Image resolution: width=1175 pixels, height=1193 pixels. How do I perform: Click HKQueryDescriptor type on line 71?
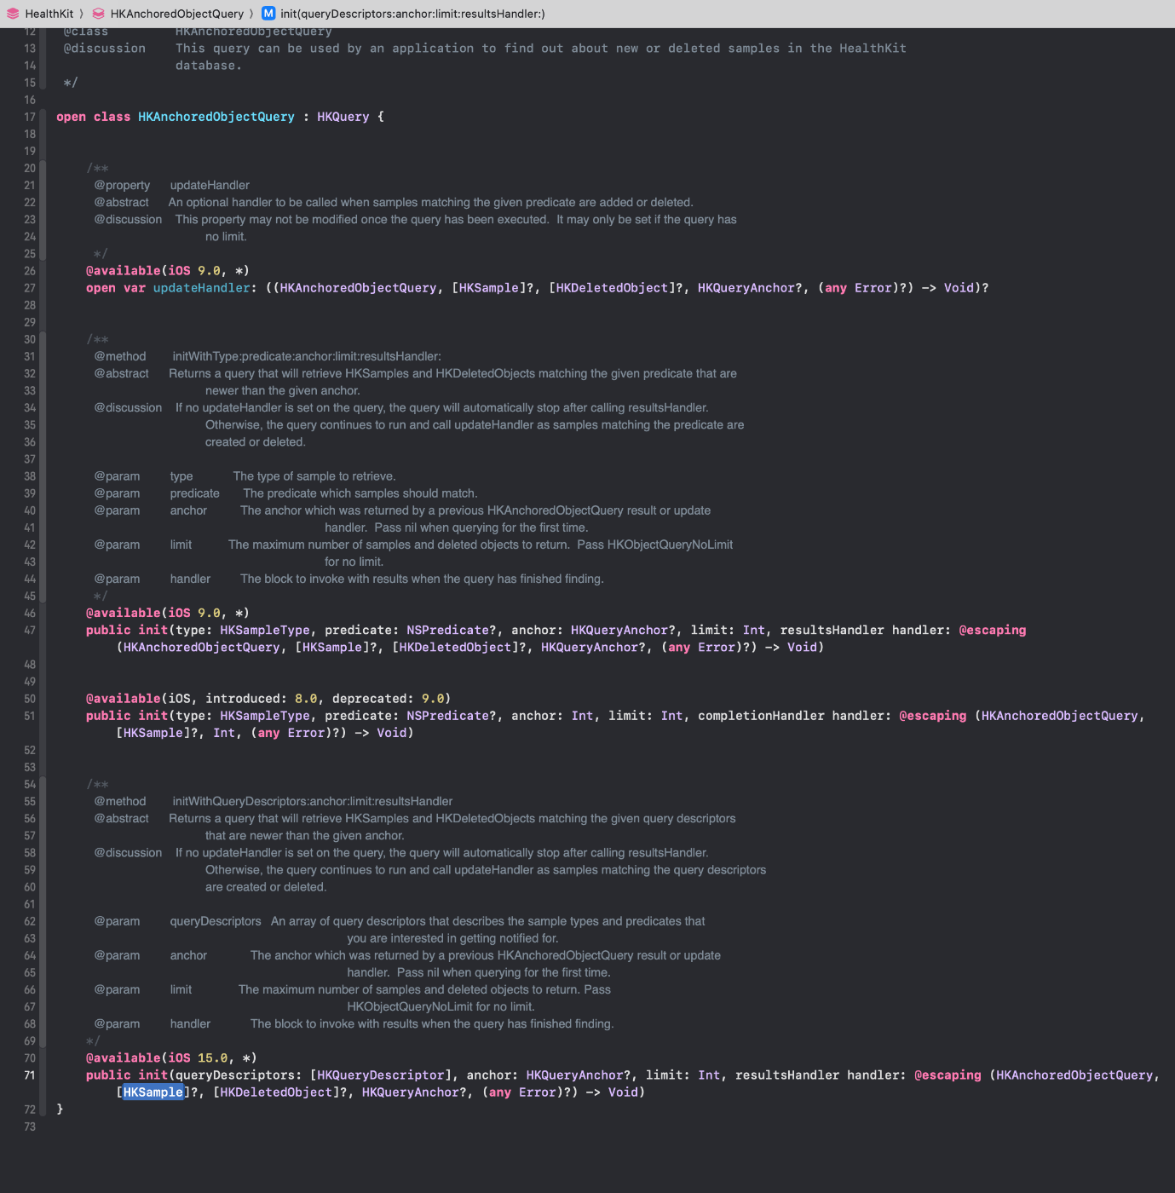click(x=381, y=1075)
